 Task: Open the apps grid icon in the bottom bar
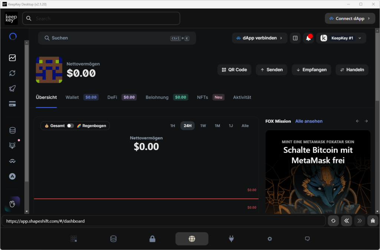pyautogui.click(x=74, y=239)
